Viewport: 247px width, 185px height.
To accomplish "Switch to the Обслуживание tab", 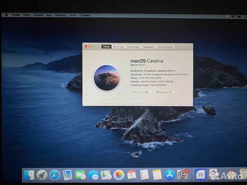I will click(x=165, y=47).
